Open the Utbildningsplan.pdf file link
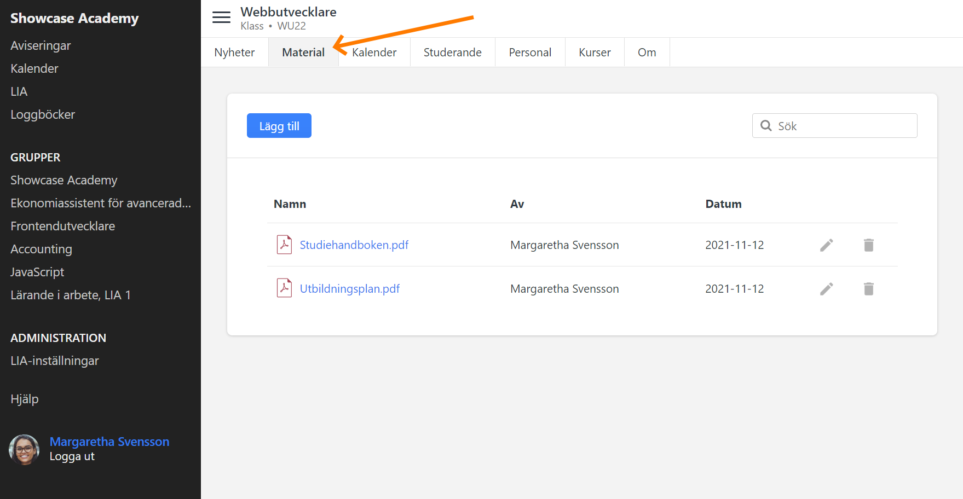Screen dimensions: 963x499 pyautogui.click(x=349, y=289)
